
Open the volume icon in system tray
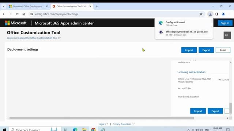point(201,130)
